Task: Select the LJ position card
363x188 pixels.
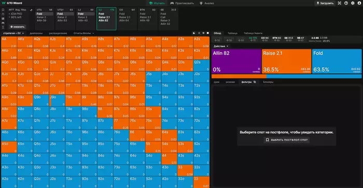Action: click(x=86, y=19)
